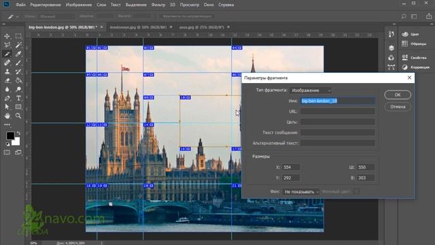Click the background color box in dialog
Viewport: 435px width, 245px height.
(x=357, y=191)
